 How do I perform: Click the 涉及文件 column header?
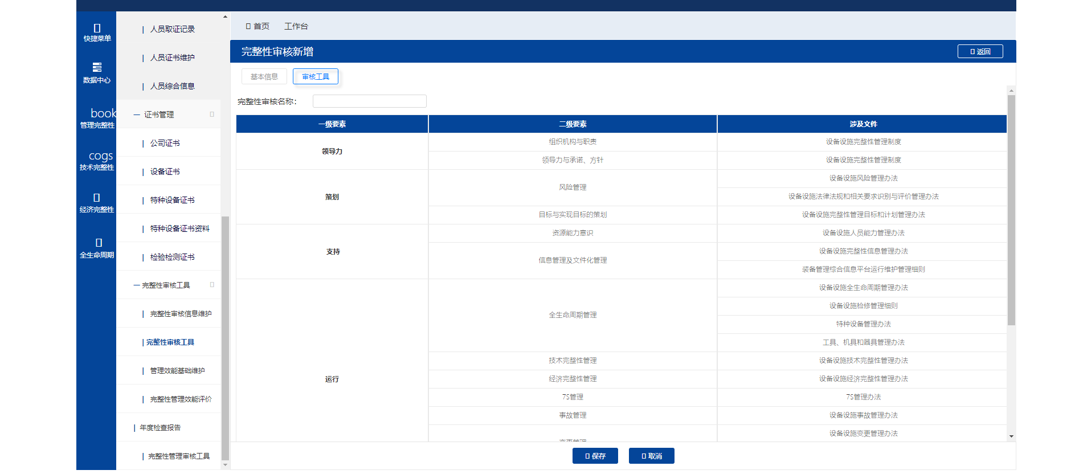tap(863, 124)
